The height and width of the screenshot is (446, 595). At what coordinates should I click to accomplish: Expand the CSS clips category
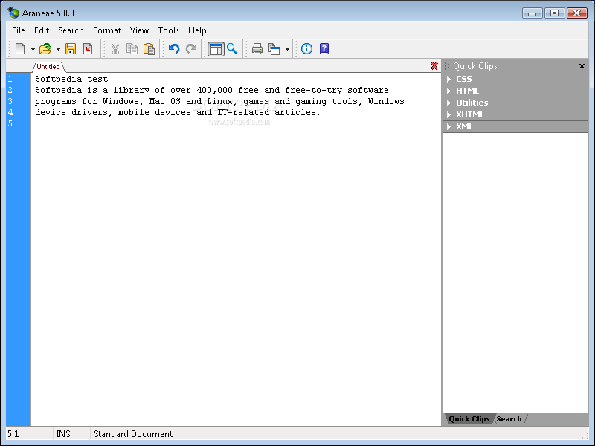[515, 79]
